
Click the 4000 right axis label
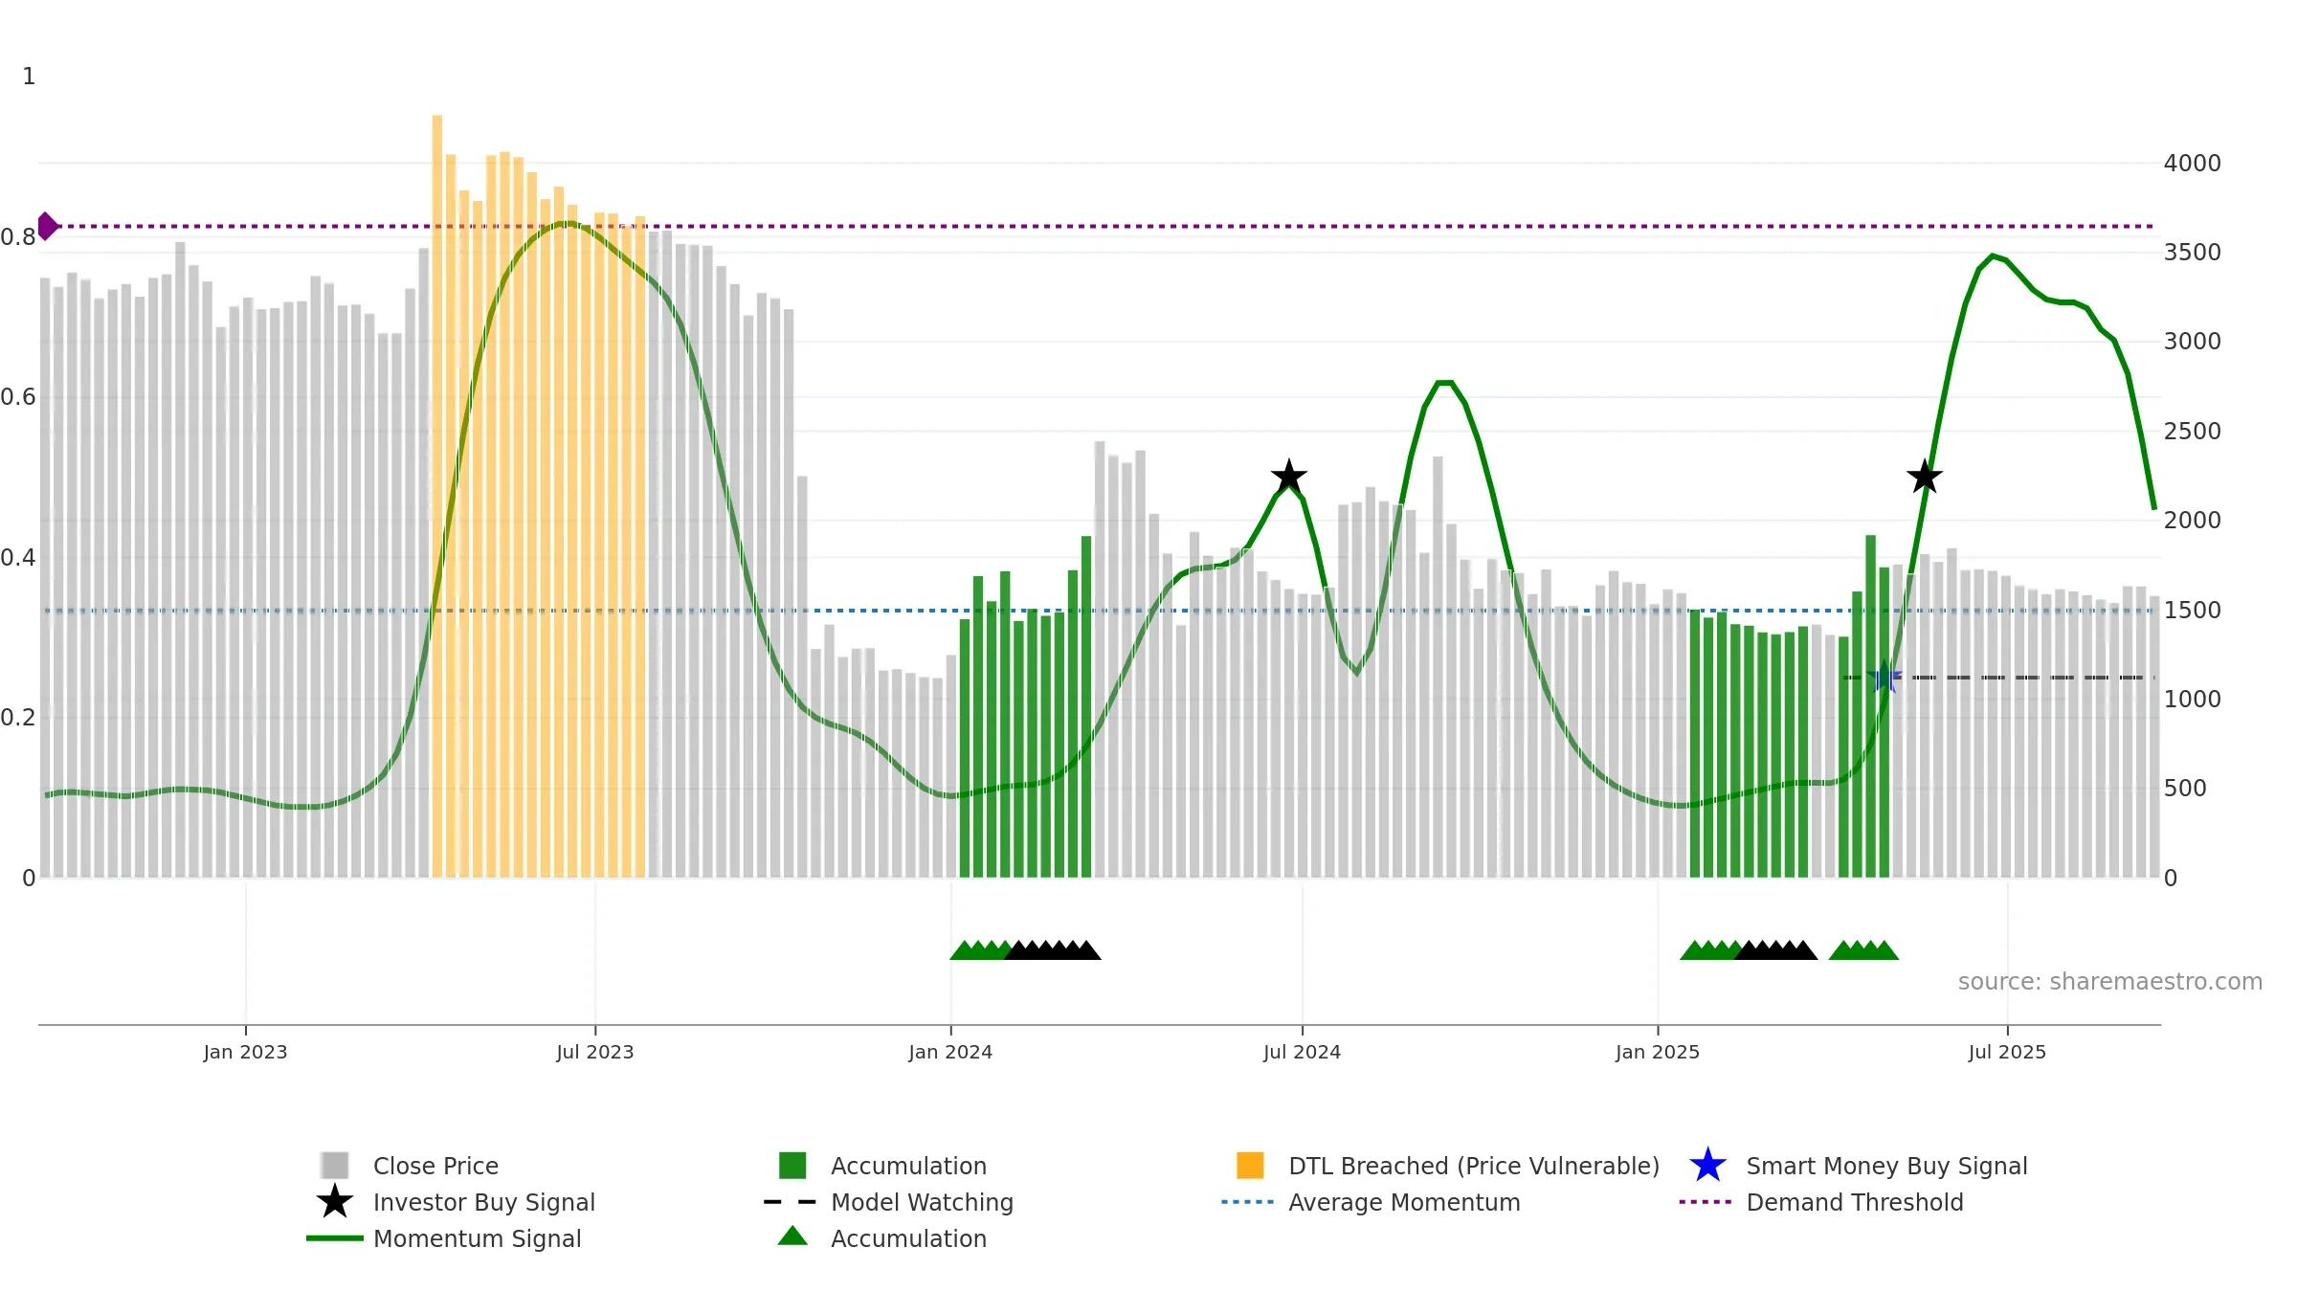2192,164
